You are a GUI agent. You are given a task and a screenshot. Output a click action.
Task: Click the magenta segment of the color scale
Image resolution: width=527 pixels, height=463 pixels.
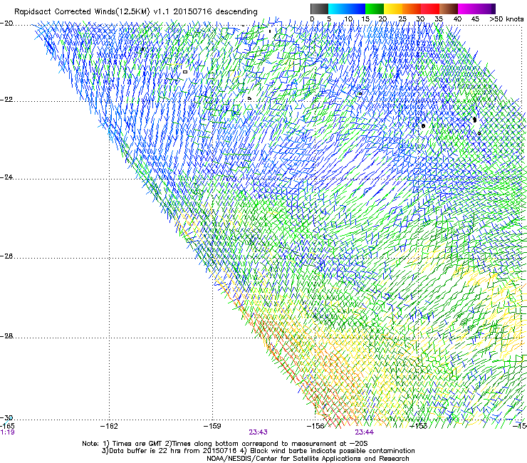point(469,9)
